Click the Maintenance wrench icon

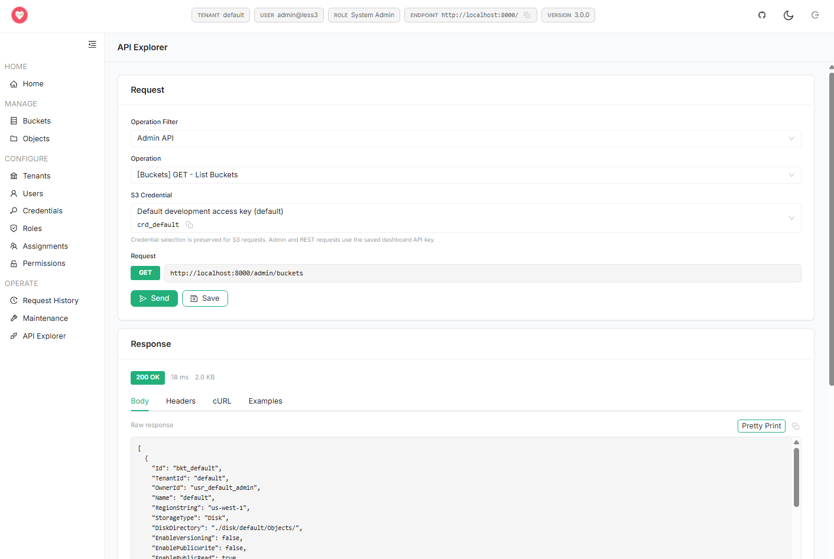pyautogui.click(x=14, y=318)
